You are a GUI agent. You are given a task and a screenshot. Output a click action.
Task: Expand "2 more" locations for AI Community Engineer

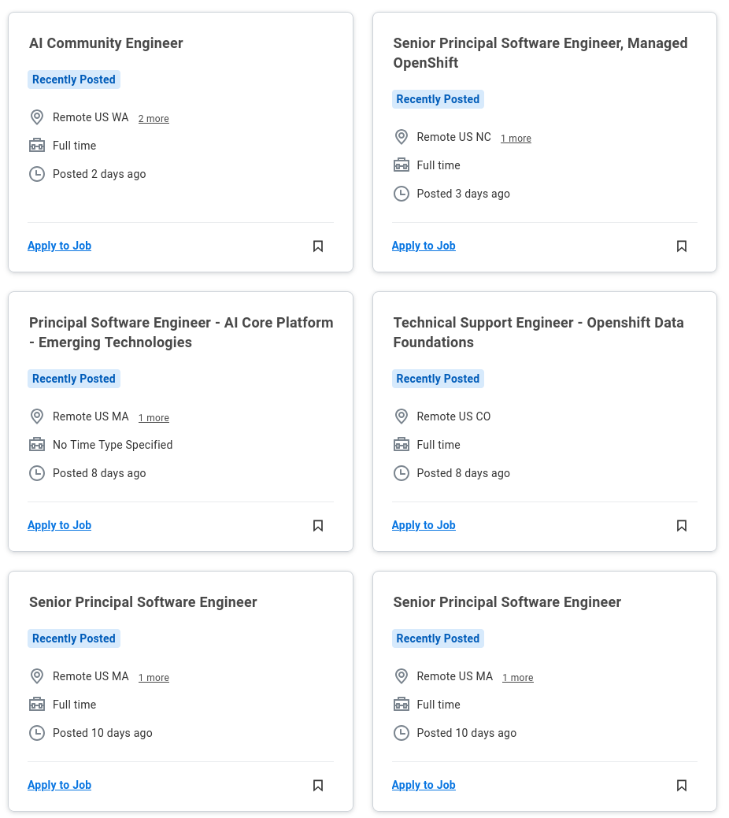coord(154,119)
